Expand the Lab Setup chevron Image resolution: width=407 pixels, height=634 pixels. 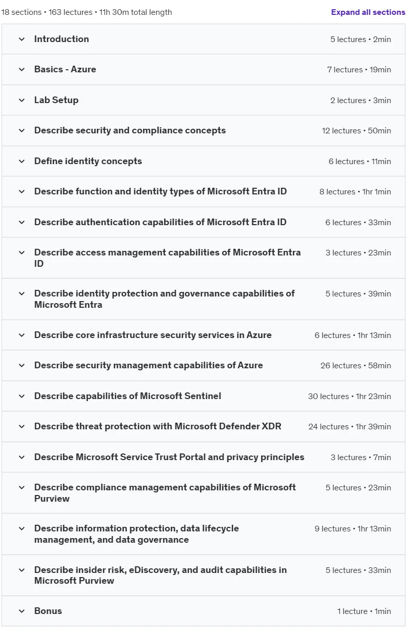(x=22, y=100)
